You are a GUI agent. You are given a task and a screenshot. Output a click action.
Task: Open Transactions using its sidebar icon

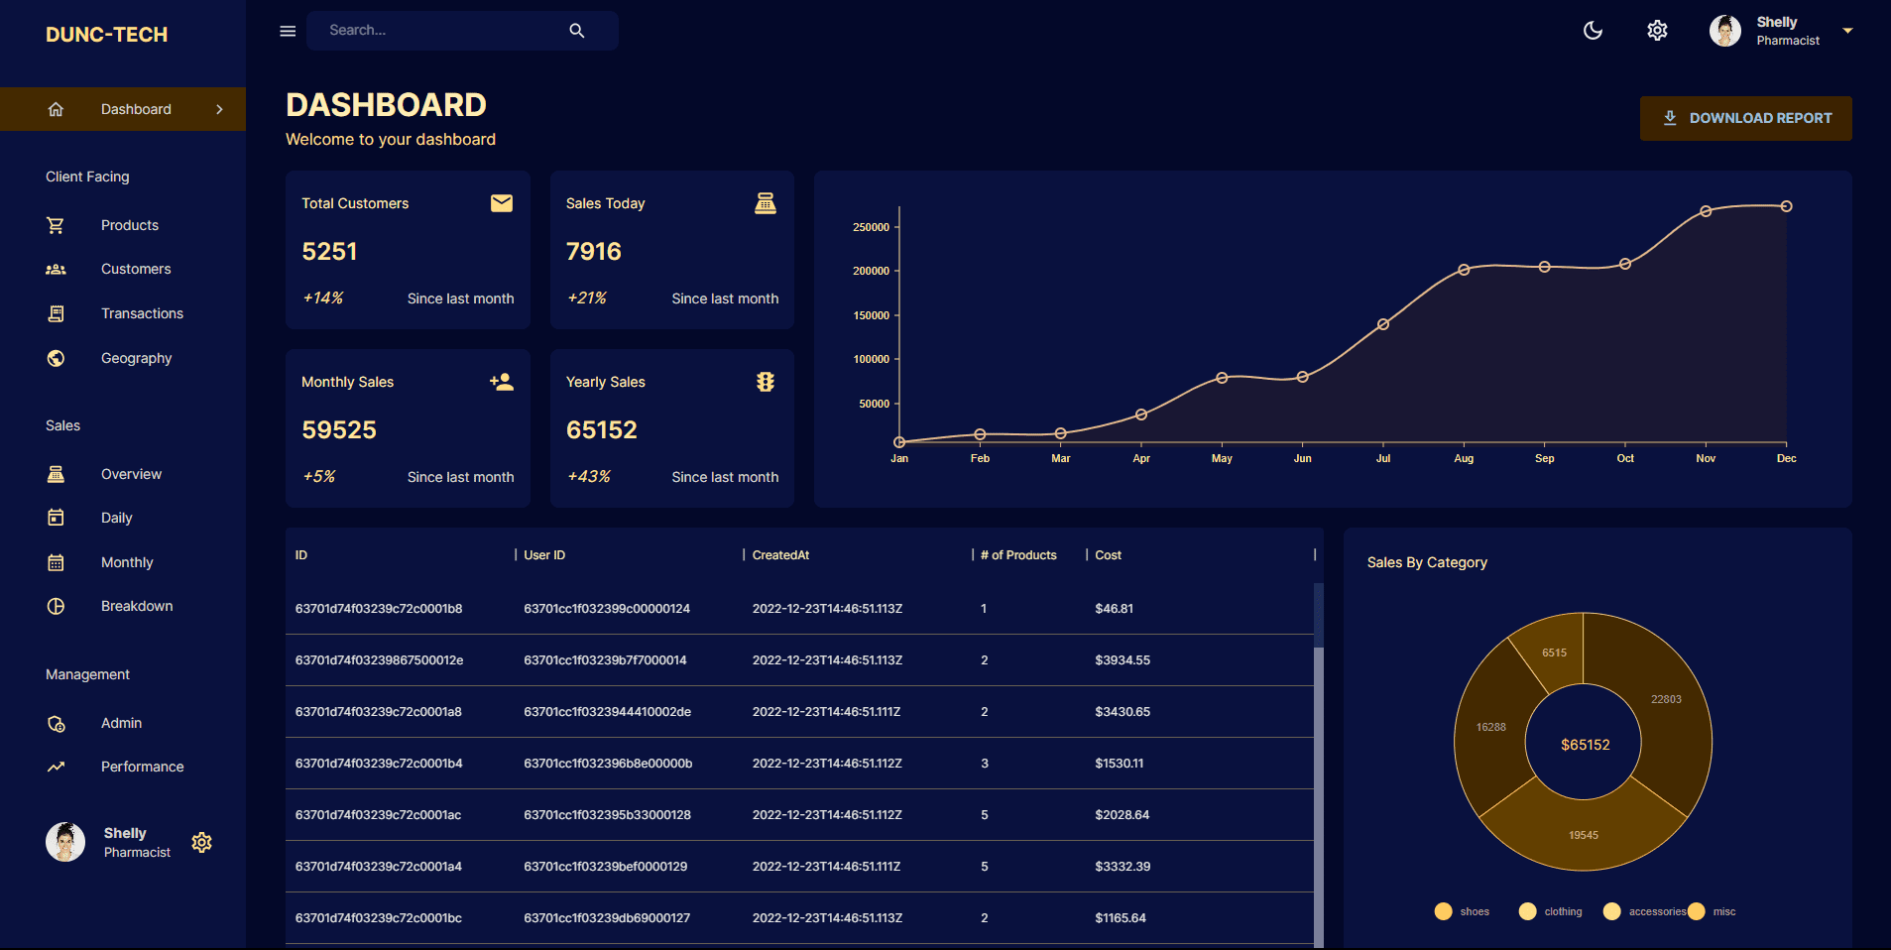tap(56, 313)
